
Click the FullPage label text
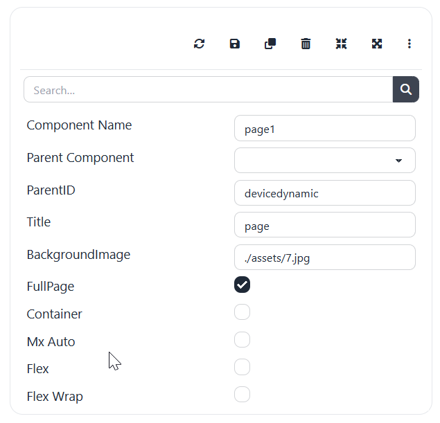pyautogui.click(x=51, y=286)
